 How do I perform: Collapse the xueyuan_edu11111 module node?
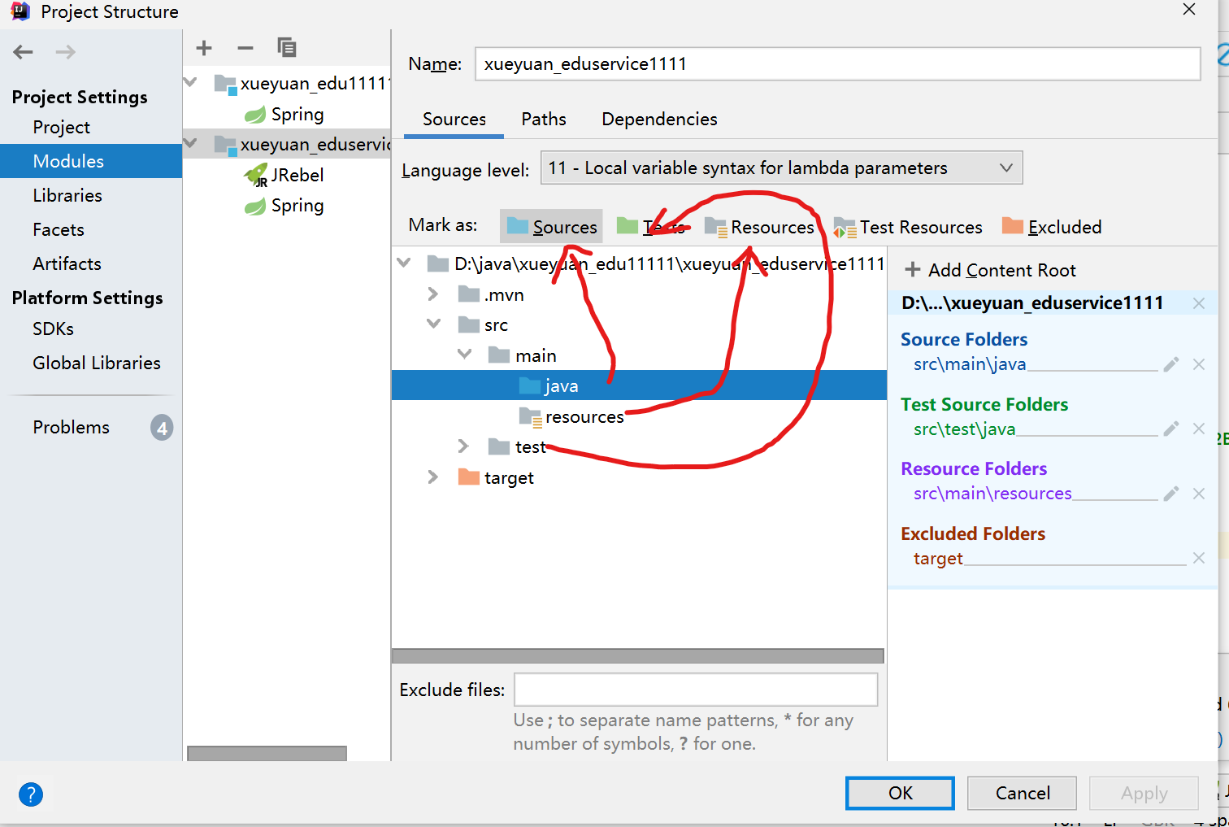tap(191, 82)
